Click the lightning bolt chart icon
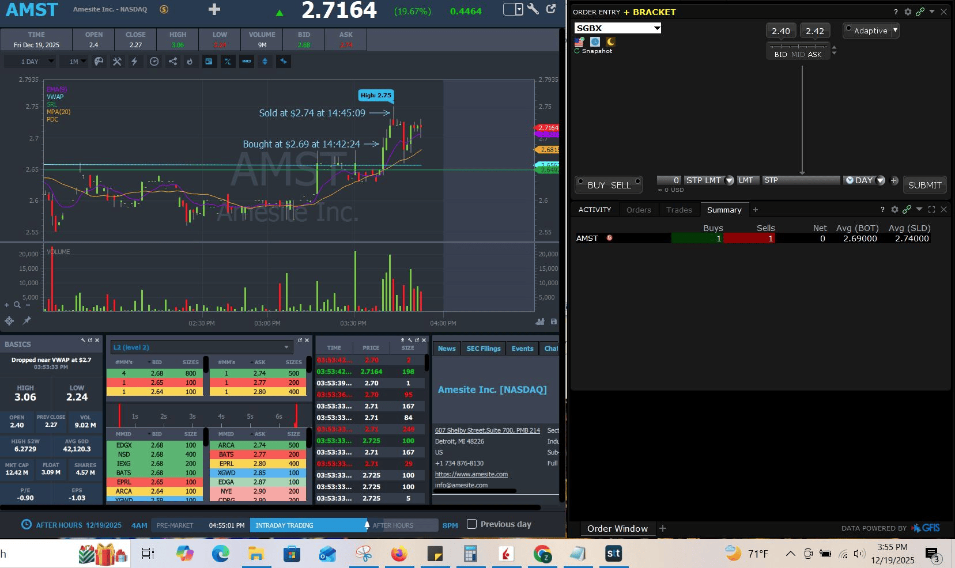The height and width of the screenshot is (568, 955). 134,61
